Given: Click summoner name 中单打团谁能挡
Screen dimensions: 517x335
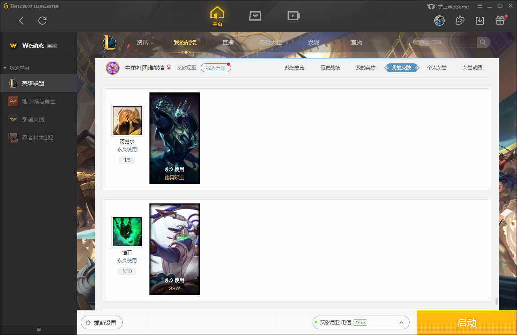Looking at the screenshot, I should 145,68.
